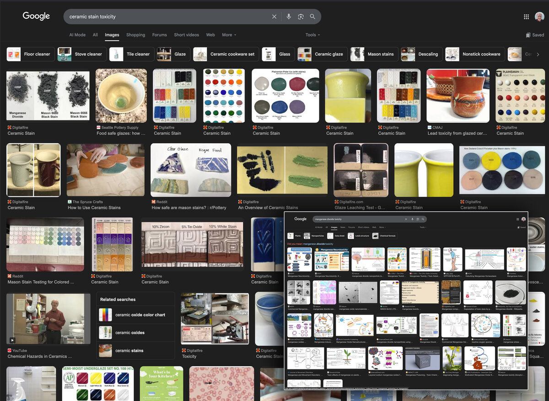Select the Glass suggestion chip
The width and height of the screenshot is (549, 401).
(278, 54)
